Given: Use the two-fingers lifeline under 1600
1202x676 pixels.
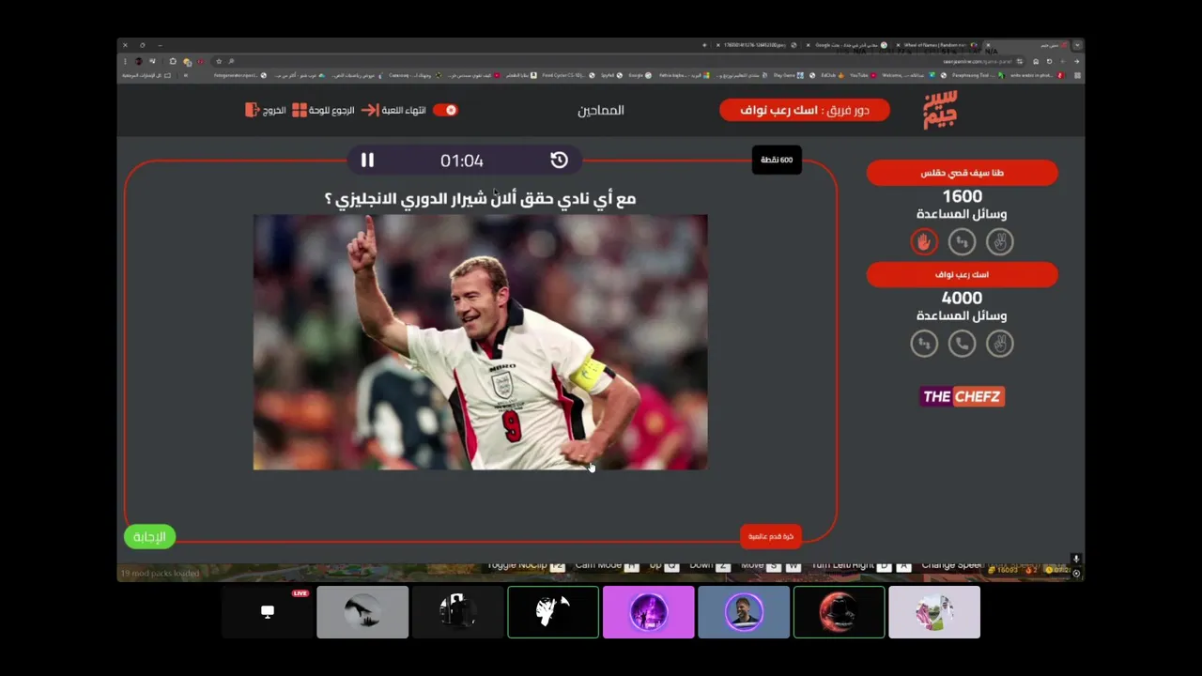Looking at the screenshot, I should coord(1000,242).
